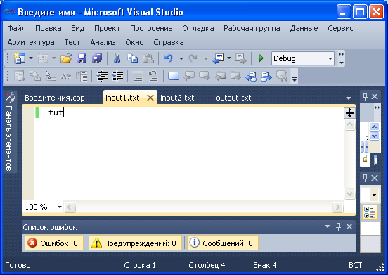Open the document tabs list dropdown
The width and height of the screenshot is (388, 275).
coord(349,98)
